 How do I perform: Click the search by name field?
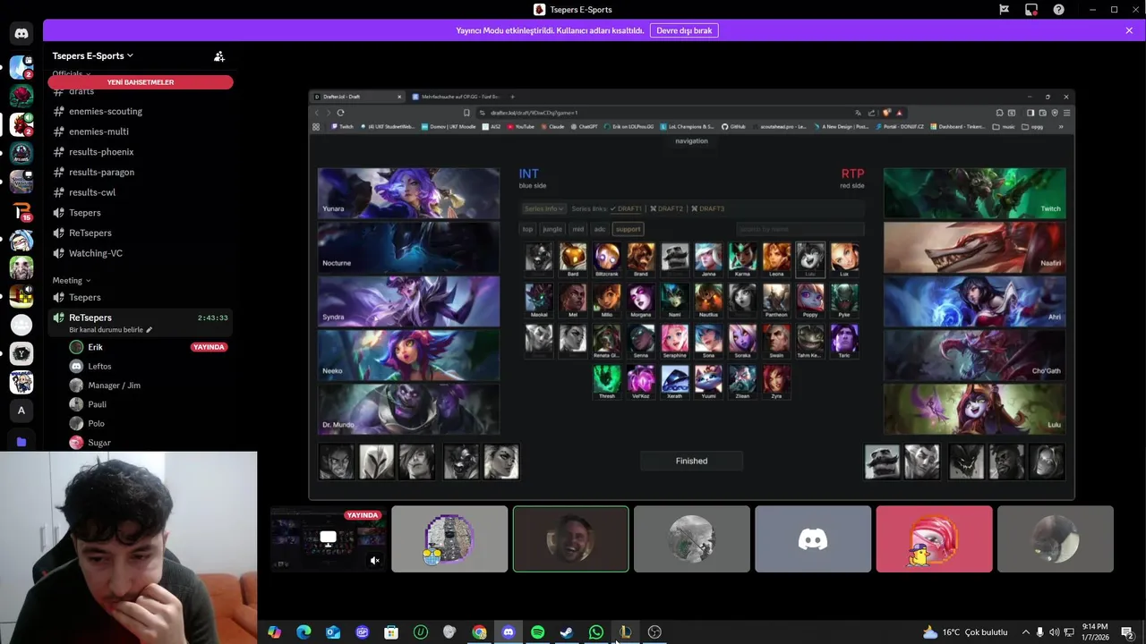[800, 230]
